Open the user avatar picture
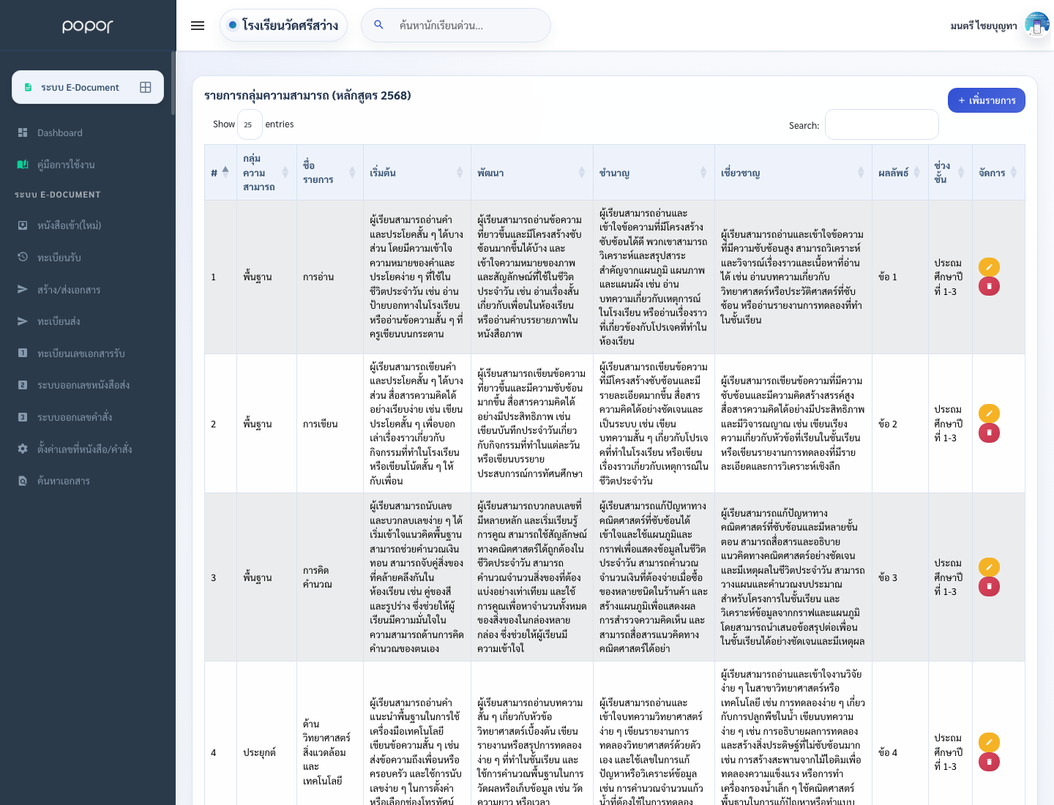Image resolution: width=1054 pixels, height=805 pixels. pos(1037,25)
